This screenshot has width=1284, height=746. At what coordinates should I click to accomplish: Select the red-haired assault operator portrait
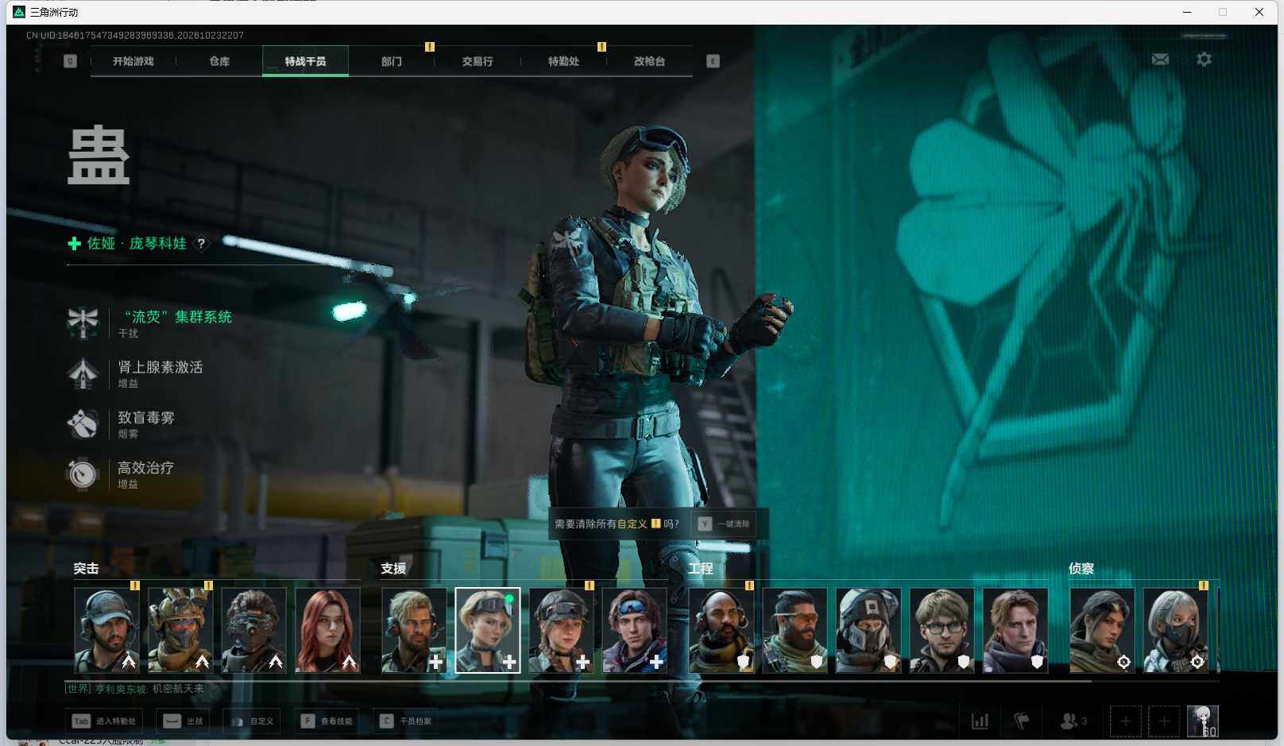pyautogui.click(x=327, y=630)
